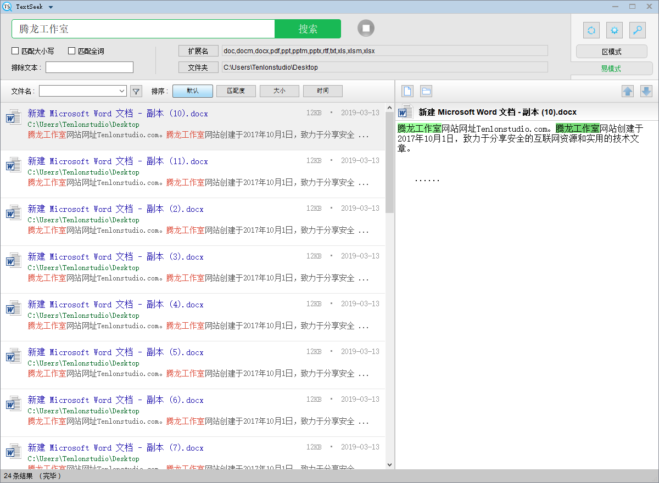
Task: Focus the 排除文本 input field
Action: 90,68
